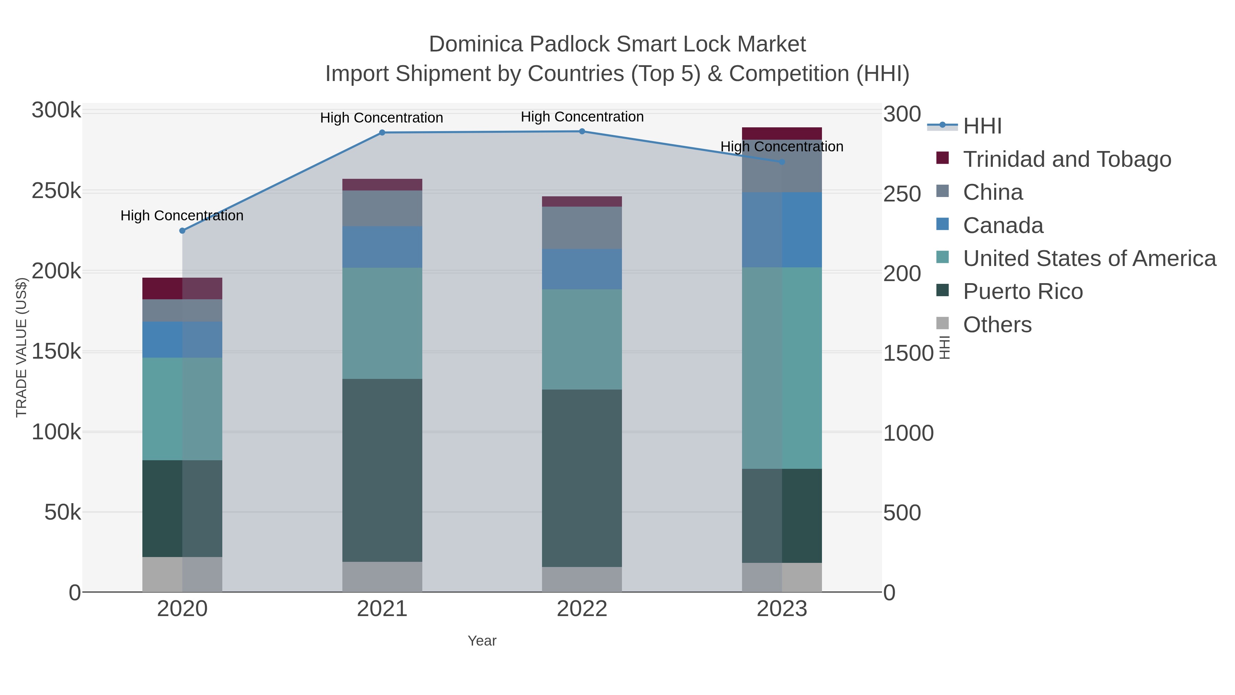Click the 2021 United States bar segment
1235x695 pixels.
coord(382,323)
